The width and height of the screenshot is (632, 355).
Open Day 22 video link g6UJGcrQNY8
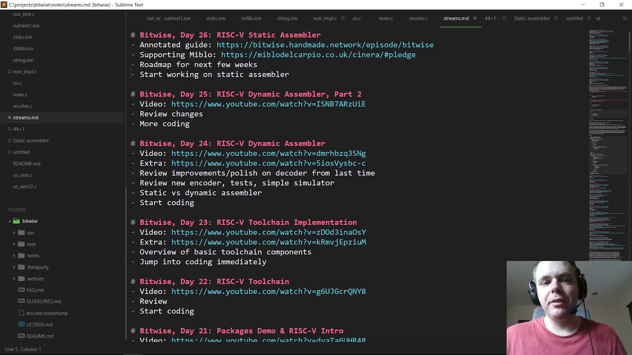(x=269, y=291)
